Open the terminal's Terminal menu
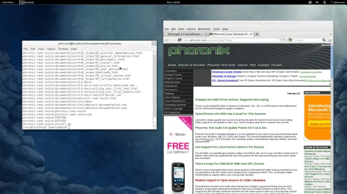Screen dimensions: 347x194 click(x=63, y=49)
